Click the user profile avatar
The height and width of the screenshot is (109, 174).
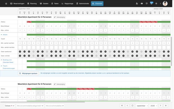pyautogui.click(x=165, y=3)
